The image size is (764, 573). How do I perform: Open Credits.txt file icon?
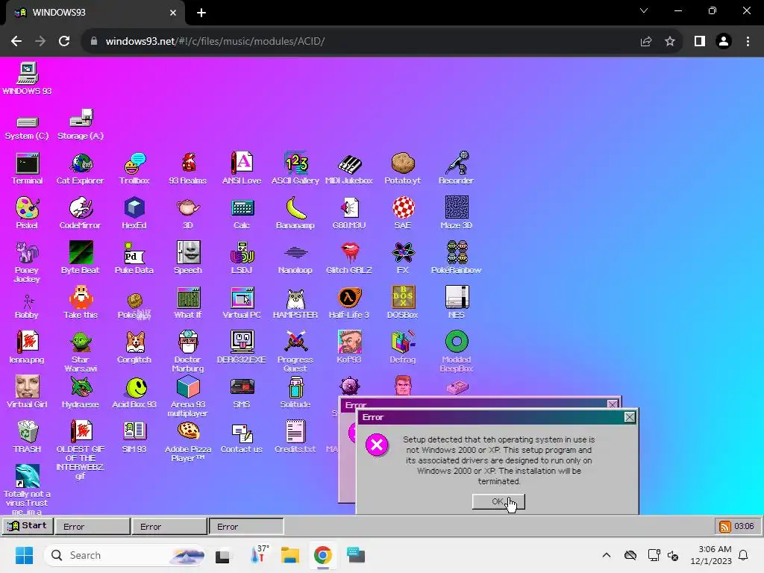pyautogui.click(x=295, y=436)
